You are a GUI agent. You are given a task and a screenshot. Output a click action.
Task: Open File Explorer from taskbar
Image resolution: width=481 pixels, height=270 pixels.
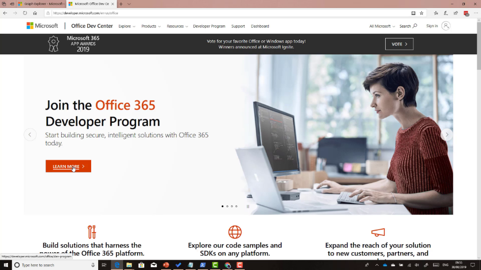[x=129, y=265]
